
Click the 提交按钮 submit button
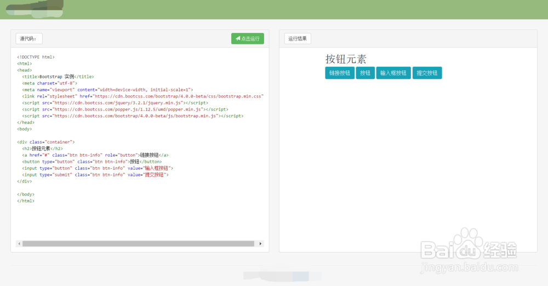click(x=427, y=73)
